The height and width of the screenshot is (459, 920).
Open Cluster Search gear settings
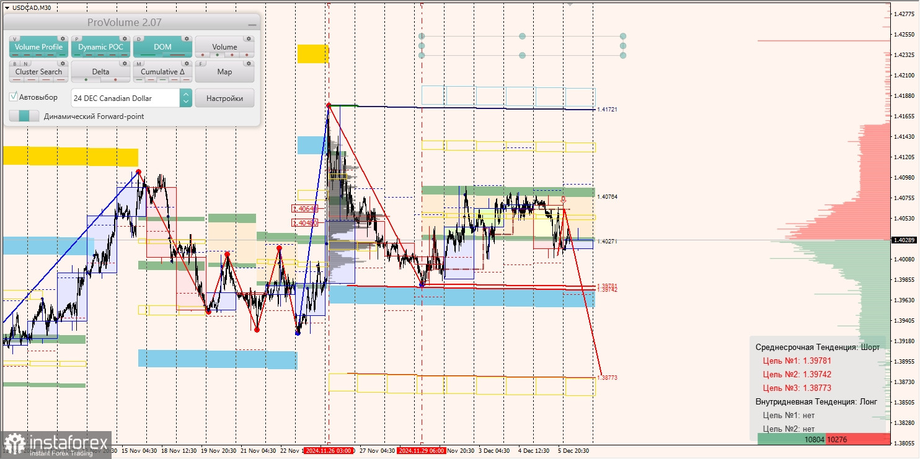(x=63, y=63)
